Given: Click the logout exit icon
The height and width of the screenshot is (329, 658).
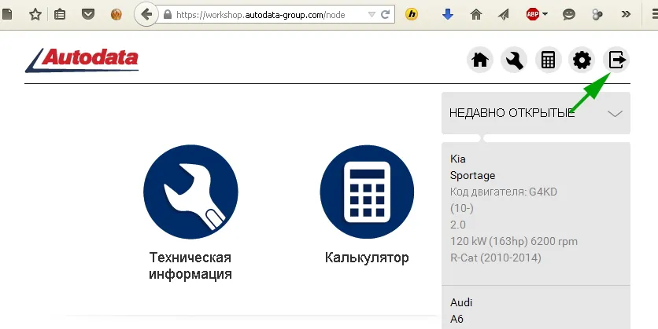Looking at the screenshot, I should point(616,60).
